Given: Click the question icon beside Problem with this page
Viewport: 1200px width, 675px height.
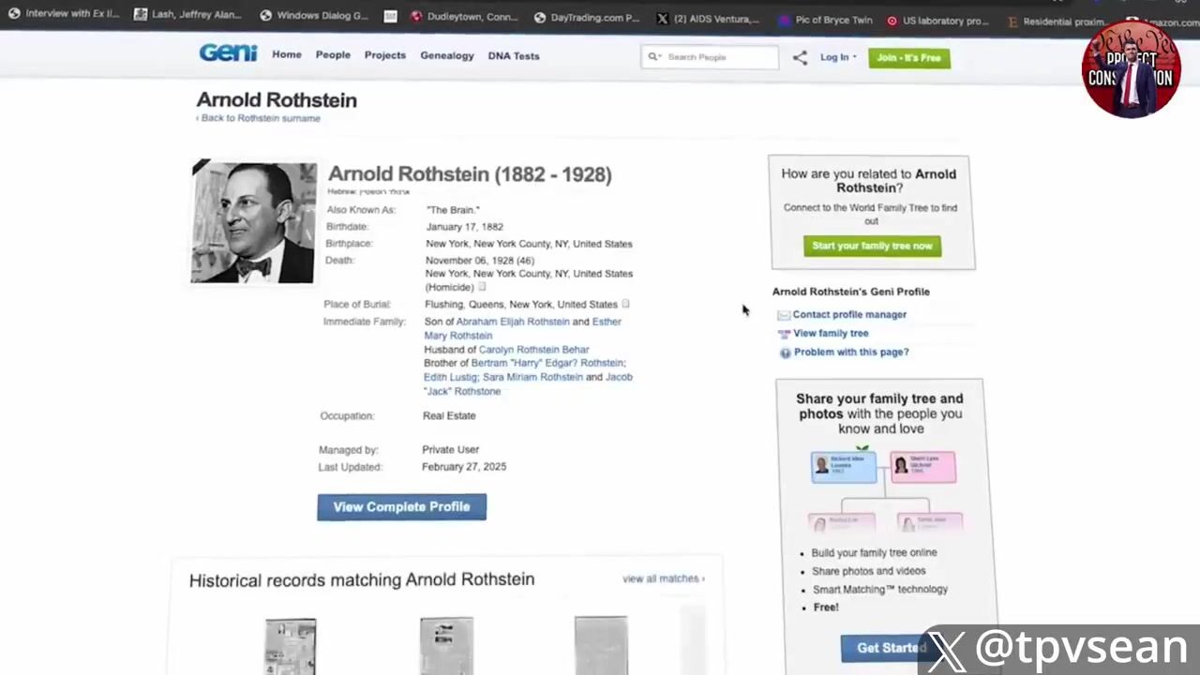Looking at the screenshot, I should [785, 352].
